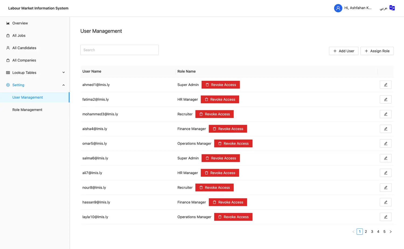Open Role Management in the sidebar
This screenshot has width=404, height=249.
pos(27,110)
